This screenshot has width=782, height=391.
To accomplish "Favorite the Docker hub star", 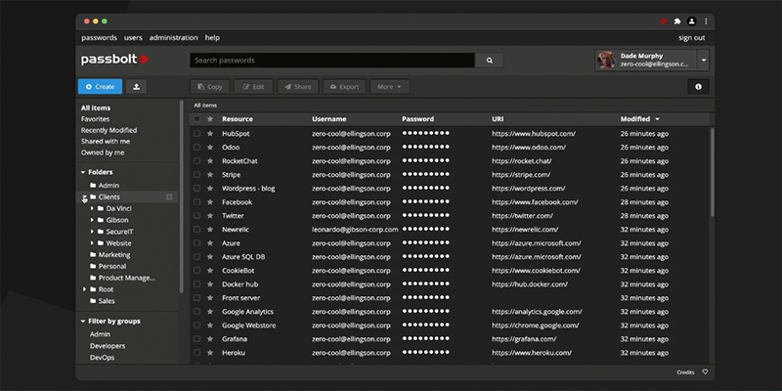I will 210,284.
